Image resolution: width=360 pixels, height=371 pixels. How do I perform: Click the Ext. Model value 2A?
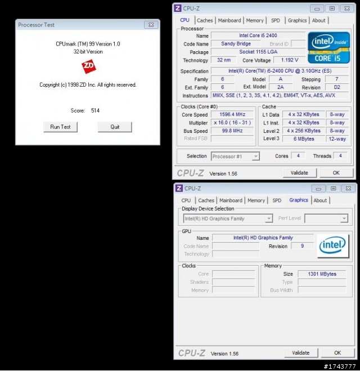tap(281, 87)
